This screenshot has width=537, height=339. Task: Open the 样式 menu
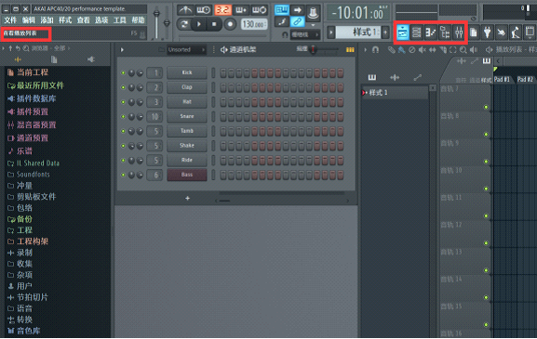65,20
